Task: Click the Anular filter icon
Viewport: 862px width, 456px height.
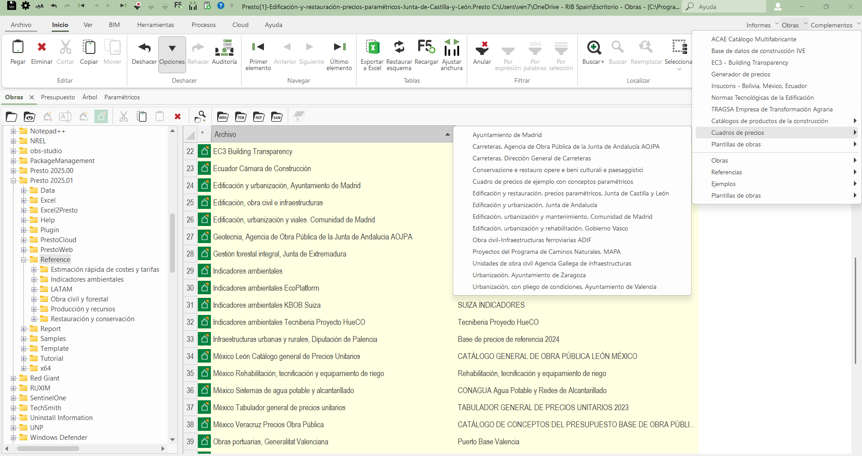Action: pyautogui.click(x=482, y=47)
